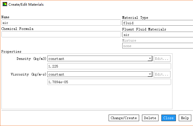The image size is (193, 126).
Task: Click the Create/Edit Materials title bar text
Action: [x=26, y=5]
